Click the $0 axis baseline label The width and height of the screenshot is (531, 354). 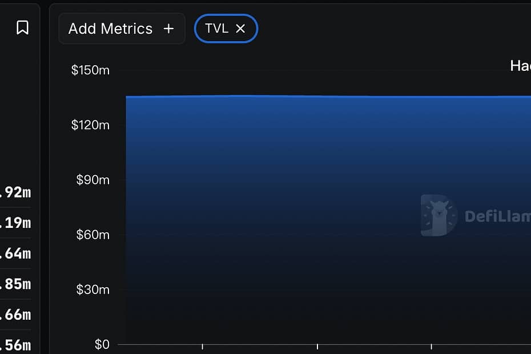[x=102, y=344]
